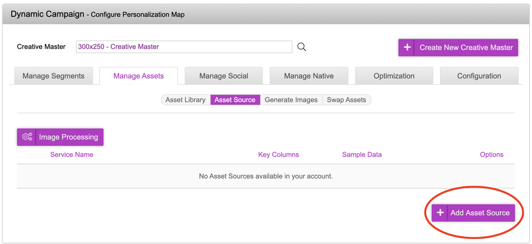This screenshot has height=244, width=532.
Task: Focus the Creative Master name field
Action: [x=184, y=47]
